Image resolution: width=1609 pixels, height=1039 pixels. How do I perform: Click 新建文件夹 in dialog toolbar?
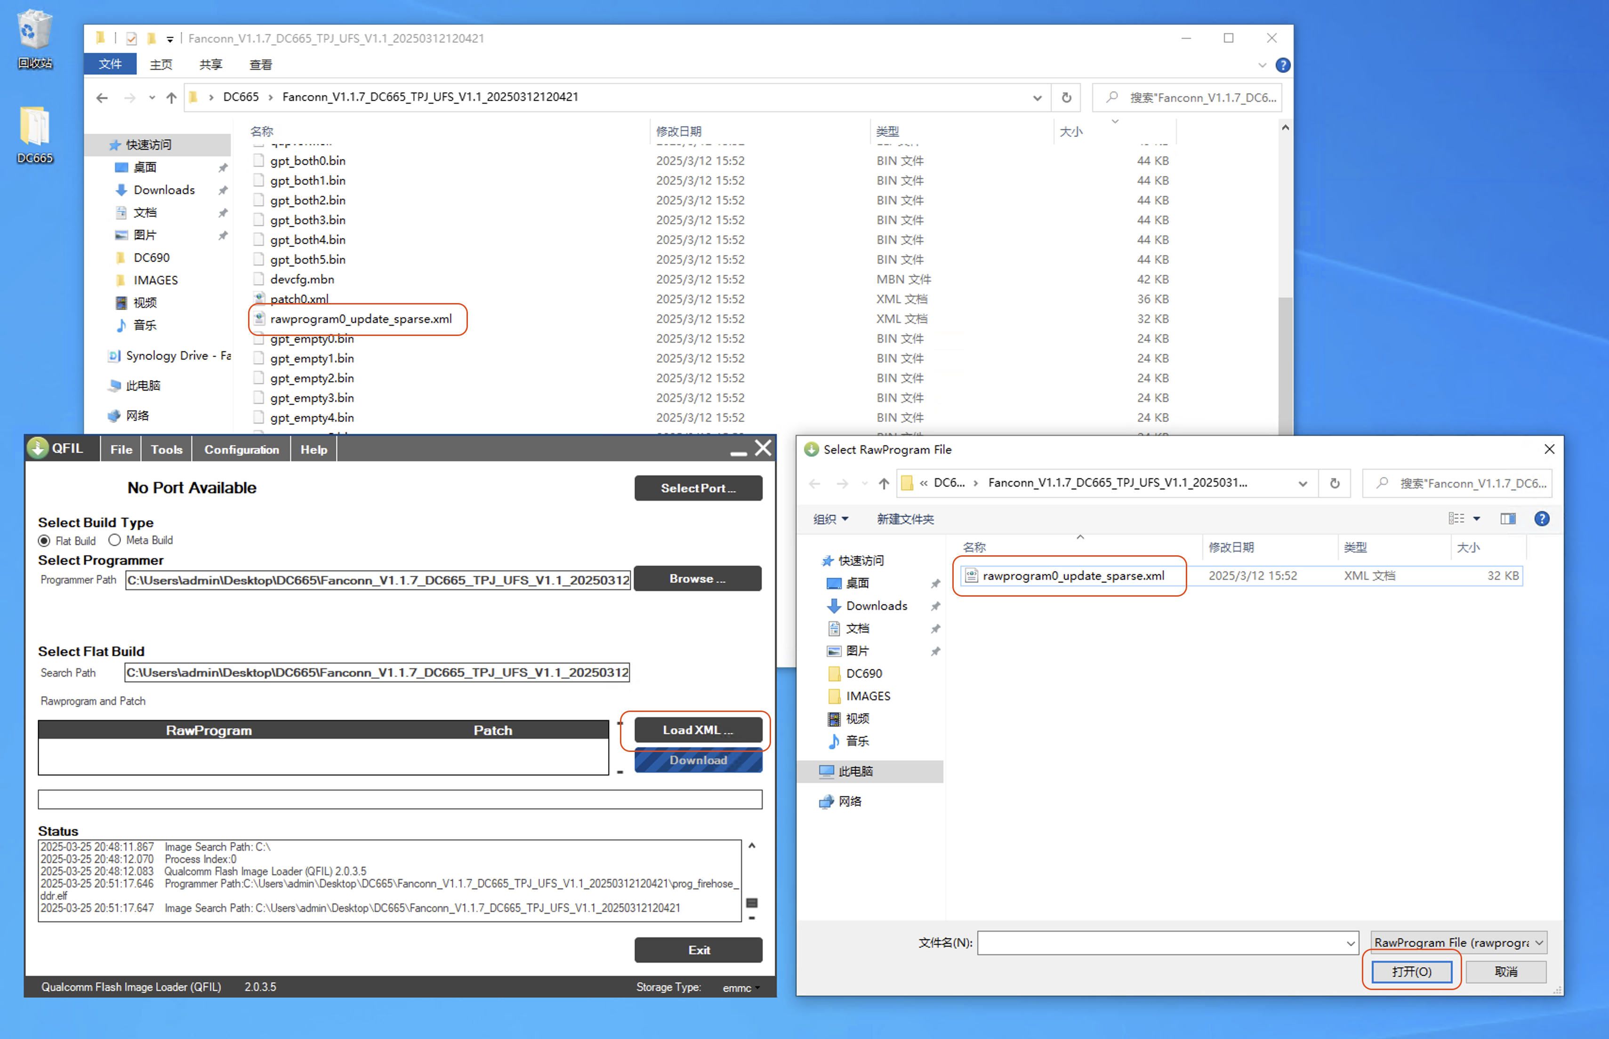(x=905, y=519)
